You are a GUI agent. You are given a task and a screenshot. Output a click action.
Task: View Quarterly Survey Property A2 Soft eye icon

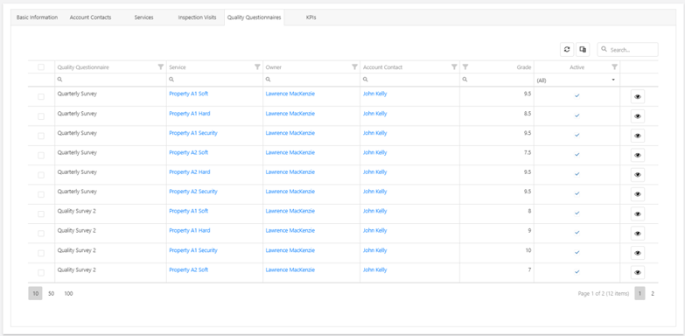(638, 155)
